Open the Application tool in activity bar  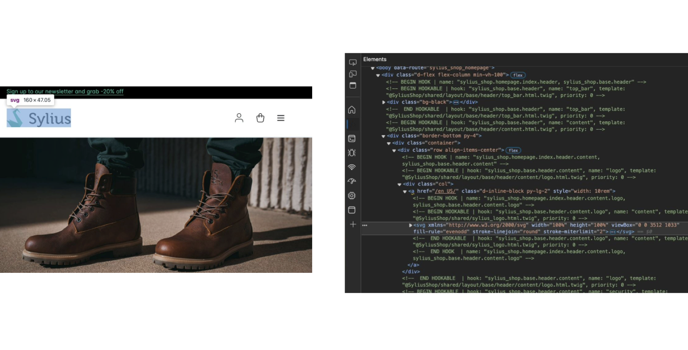[x=352, y=210]
